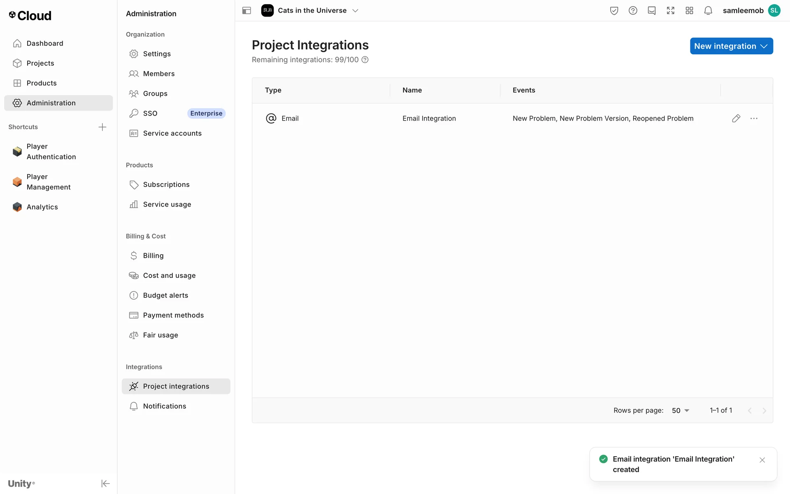This screenshot has width=790, height=494.
Task: Open Rows per page 50 dropdown
Action: pos(681,410)
